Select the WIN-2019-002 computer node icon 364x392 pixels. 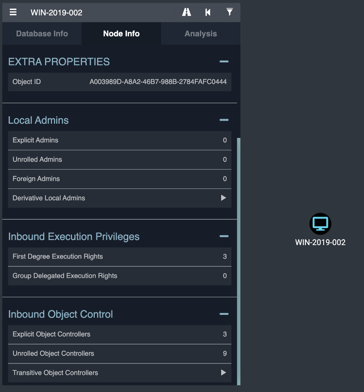(320, 224)
